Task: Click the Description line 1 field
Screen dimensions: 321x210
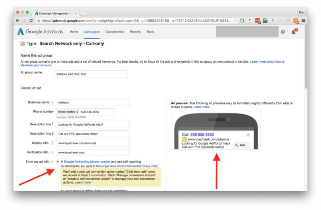Action: (93, 124)
